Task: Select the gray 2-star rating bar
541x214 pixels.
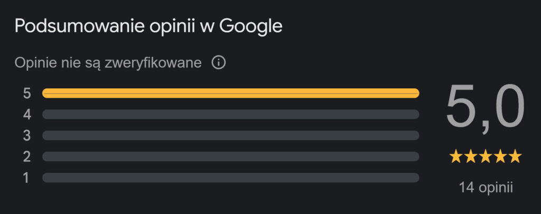Action: pyautogui.click(x=230, y=156)
